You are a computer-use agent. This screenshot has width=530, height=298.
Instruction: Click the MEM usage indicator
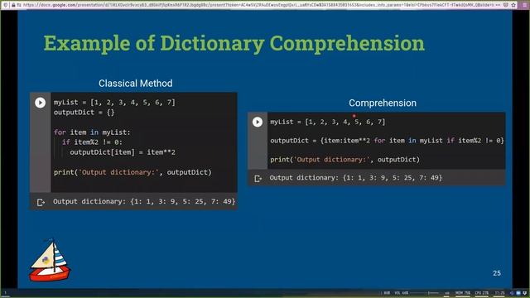463,293
